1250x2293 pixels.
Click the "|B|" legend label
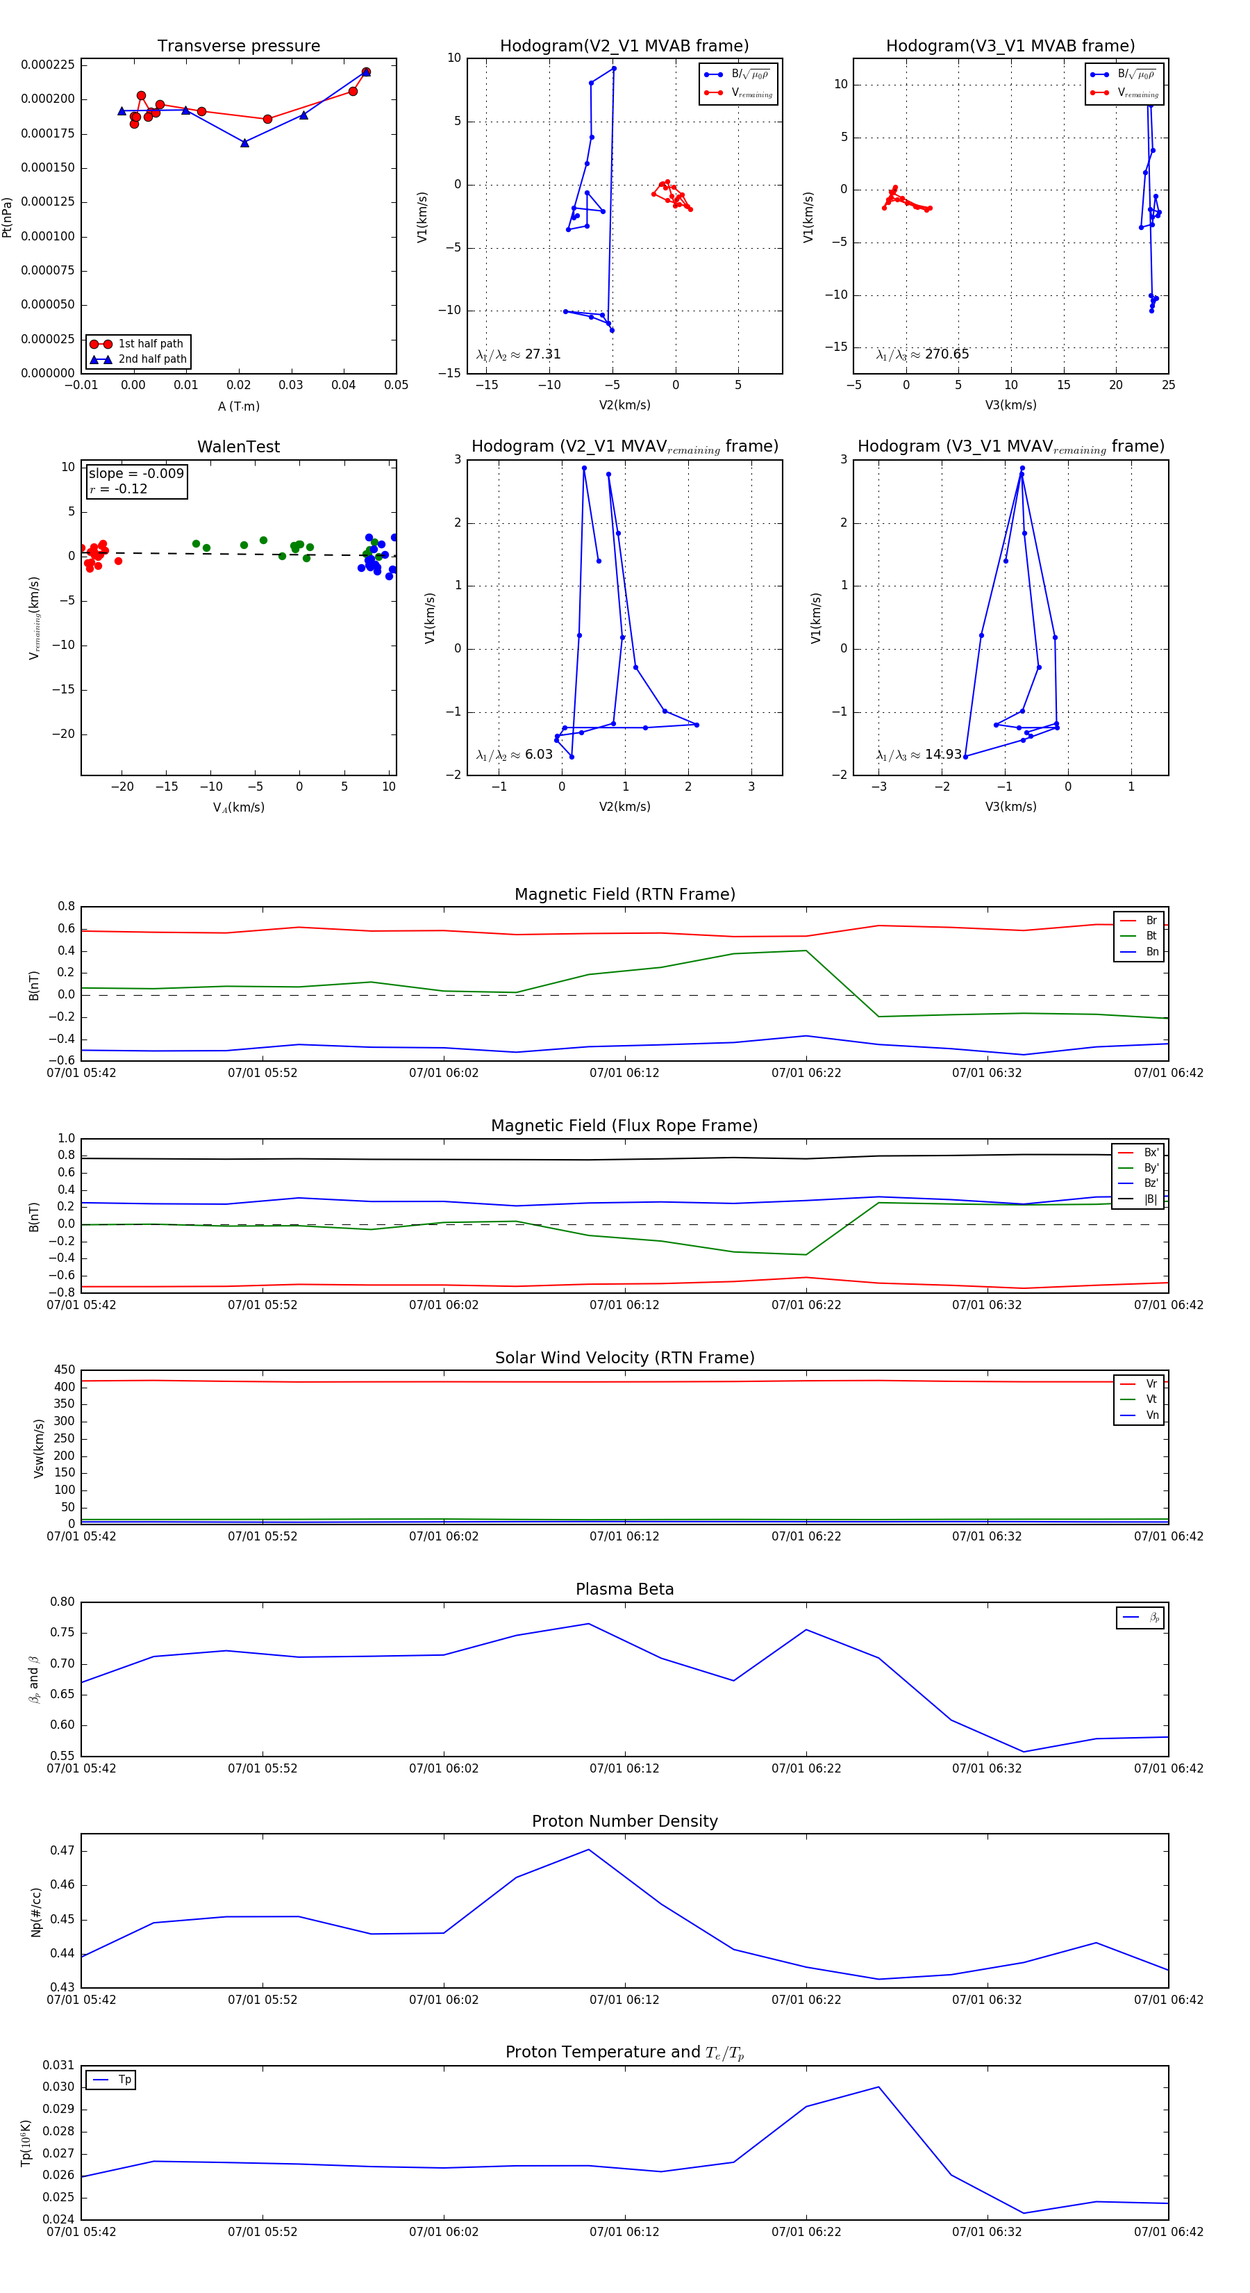[1151, 1199]
